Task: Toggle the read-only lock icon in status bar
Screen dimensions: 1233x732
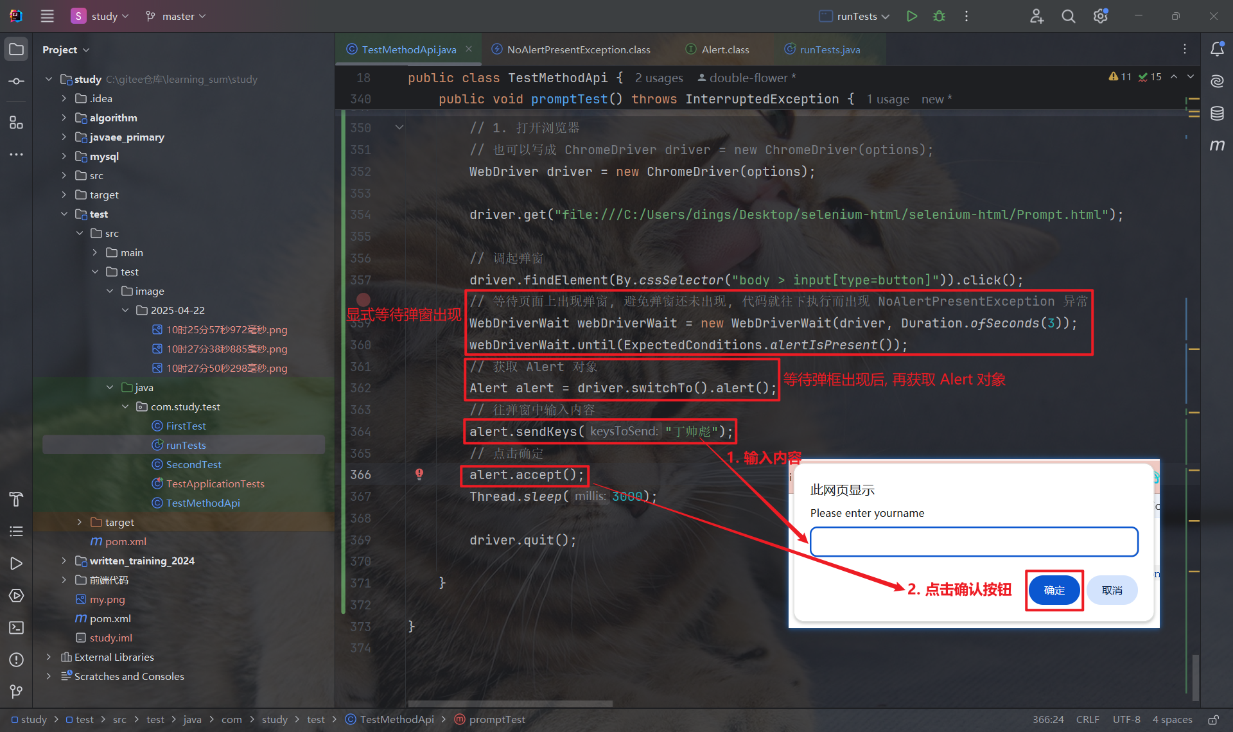Action: pos(1213,720)
